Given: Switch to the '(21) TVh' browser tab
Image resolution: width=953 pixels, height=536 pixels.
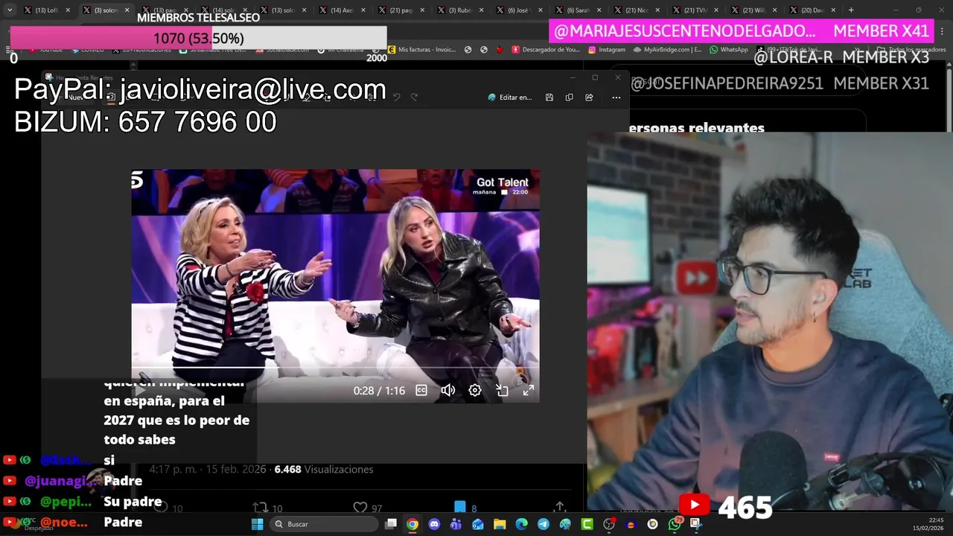Looking at the screenshot, I should click(x=695, y=10).
